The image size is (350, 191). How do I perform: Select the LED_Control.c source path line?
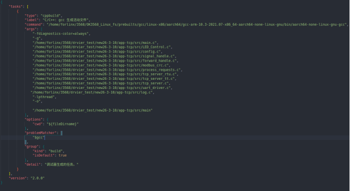(101, 47)
